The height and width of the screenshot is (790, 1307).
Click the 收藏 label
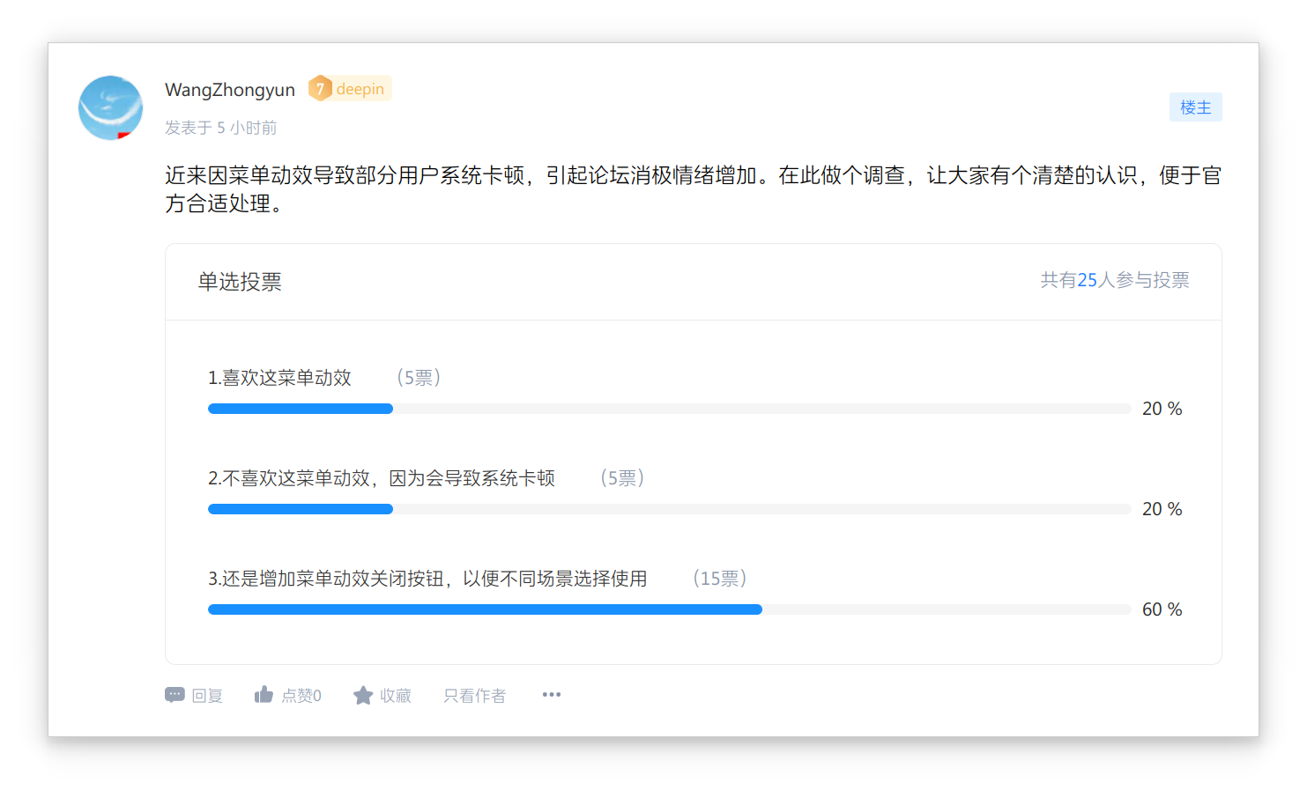(x=396, y=696)
